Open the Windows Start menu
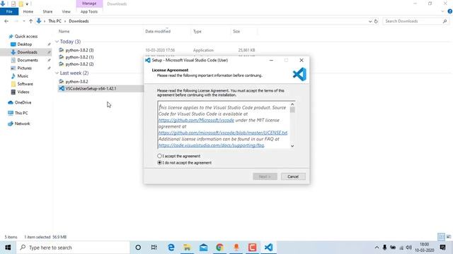 point(8,248)
